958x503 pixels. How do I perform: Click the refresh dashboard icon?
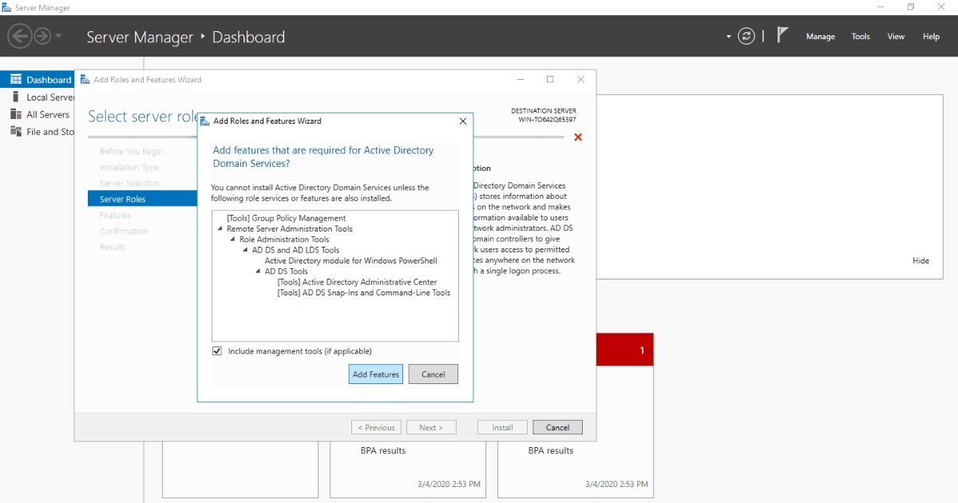click(x=746, y=36)
